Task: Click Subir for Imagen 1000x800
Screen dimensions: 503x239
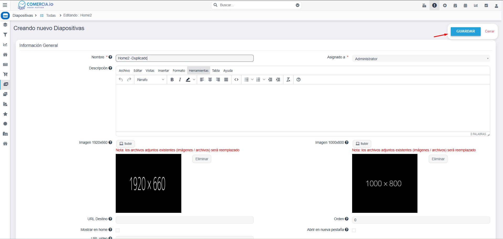Action: pyautogui.click(x=362, y=144)
